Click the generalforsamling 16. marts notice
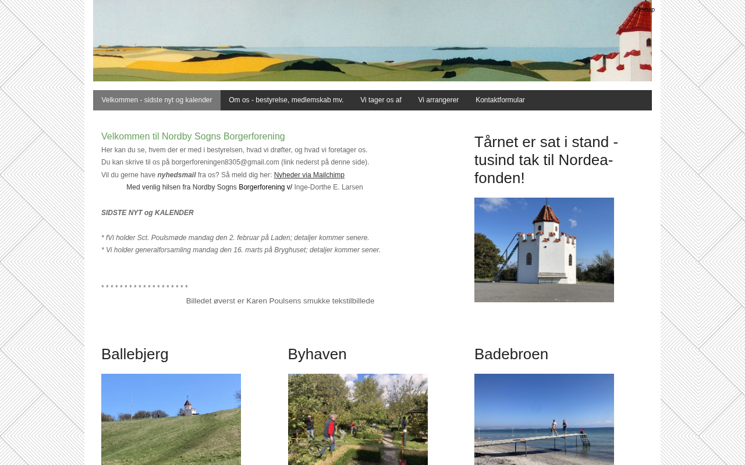Viewport: 745px width, 465px height. (241, 250)
